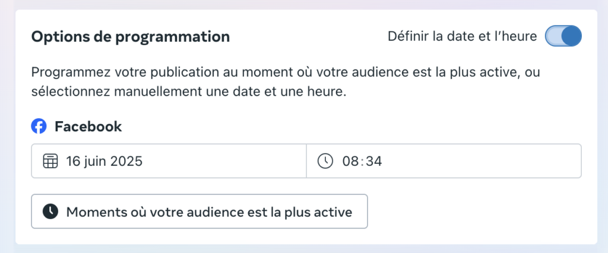The image size is (608, 253).
Task: Disable the Définir la date et l'heure switch
Action: tap(563, 36)
